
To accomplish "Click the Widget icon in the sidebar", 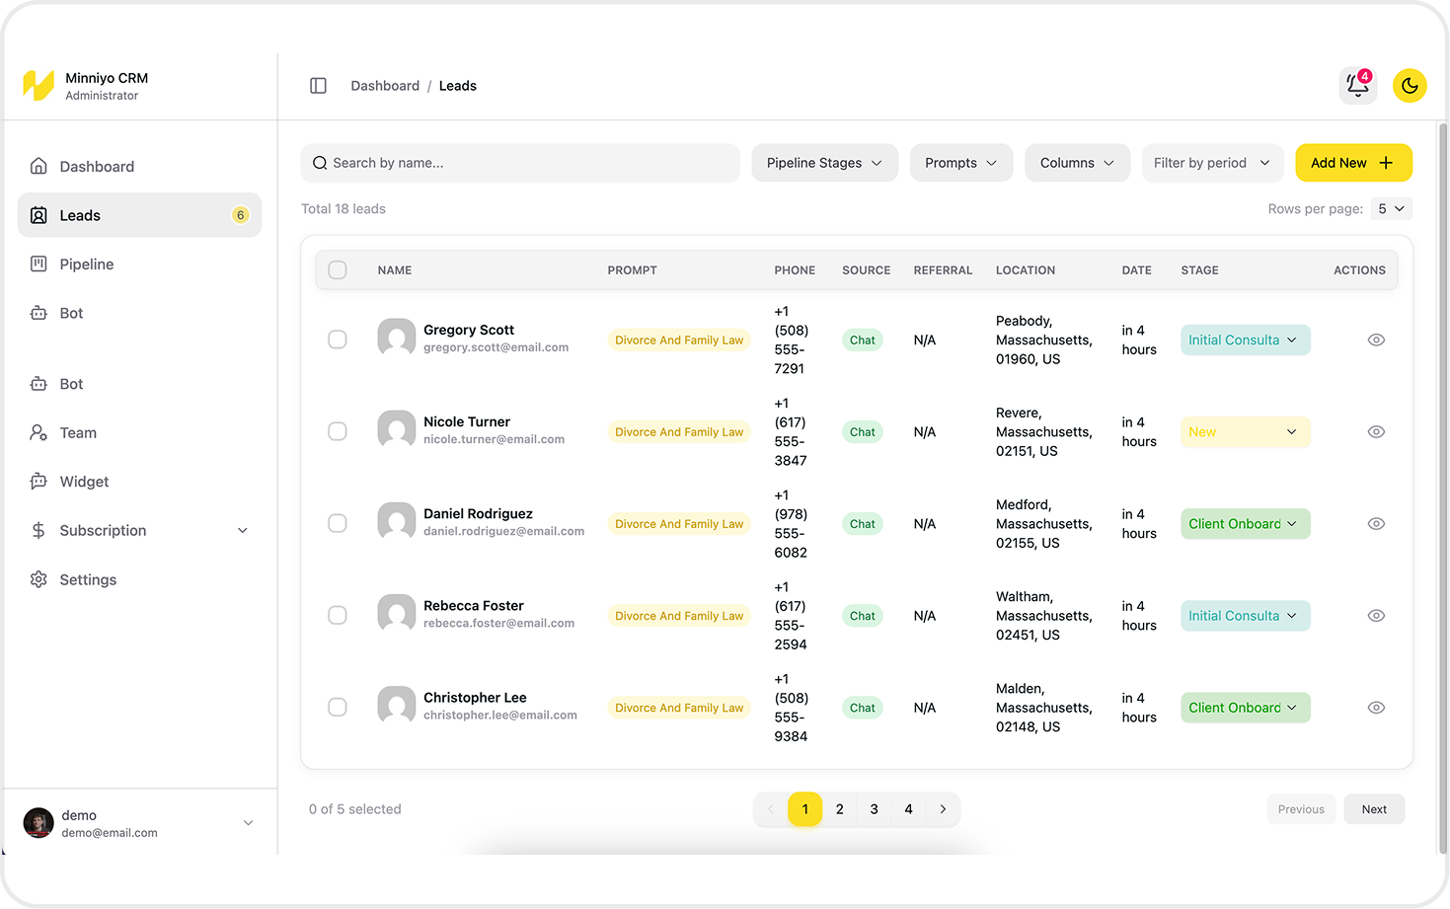I will pyautogui.click(x=38, y=482).
